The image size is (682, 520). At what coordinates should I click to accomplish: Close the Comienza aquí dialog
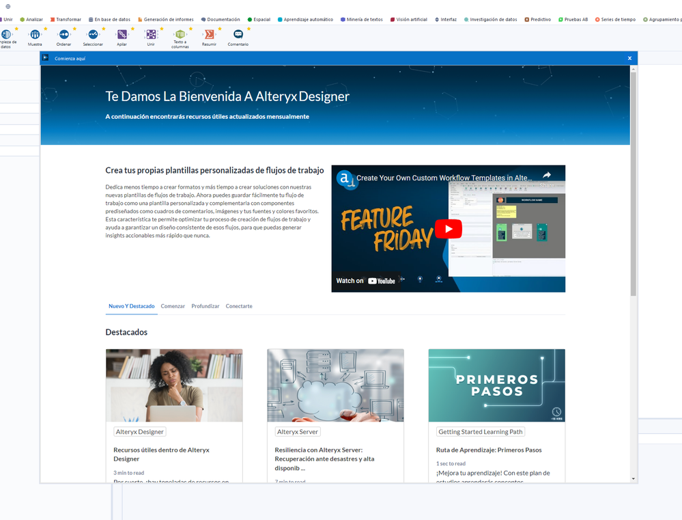click(x=629, y=58)
